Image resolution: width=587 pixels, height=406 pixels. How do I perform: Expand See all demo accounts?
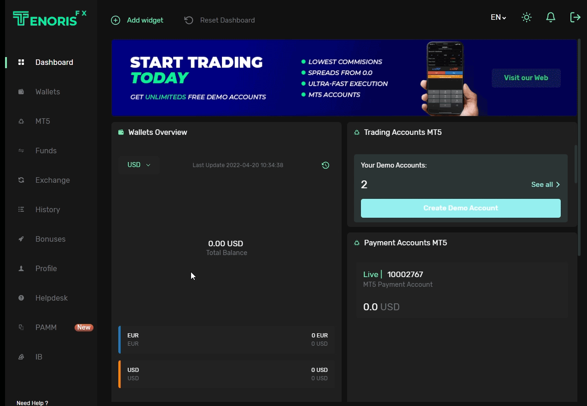[546, 185]
